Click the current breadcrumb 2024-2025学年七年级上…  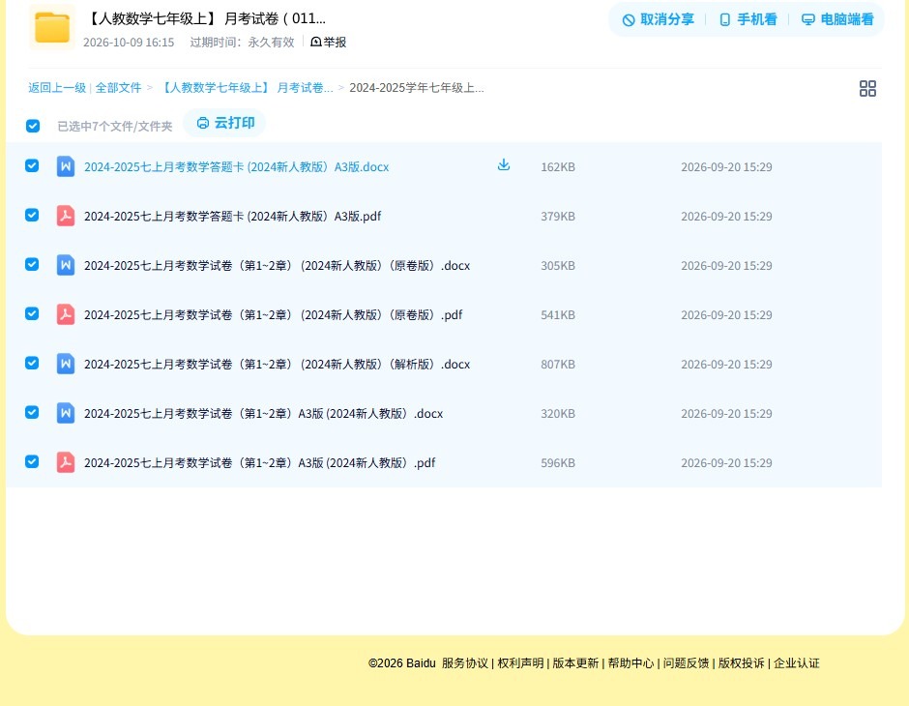coord(416,88)
